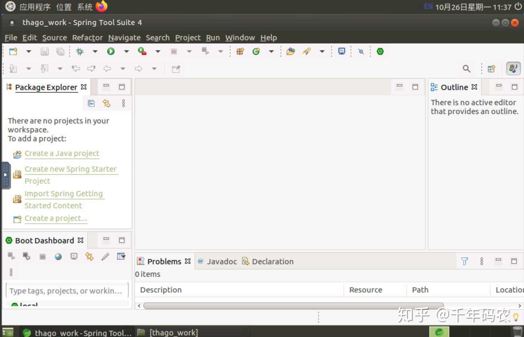Image resolution: width=524 pixels, height=337 pixels.
Task: Click the Save disk icon in toolbar
Action: 44,52
